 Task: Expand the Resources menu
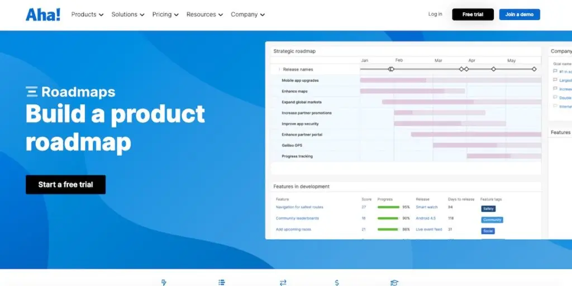(204, 15)
